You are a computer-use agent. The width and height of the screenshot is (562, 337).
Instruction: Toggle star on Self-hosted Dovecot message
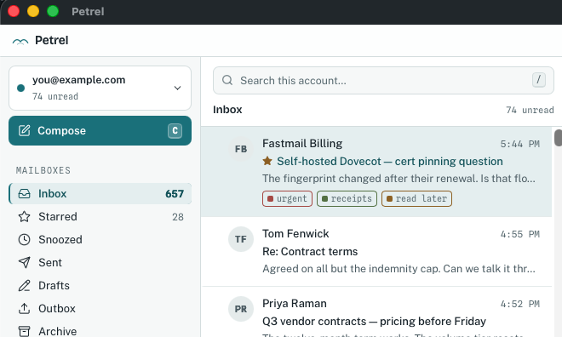coord(267,161)
